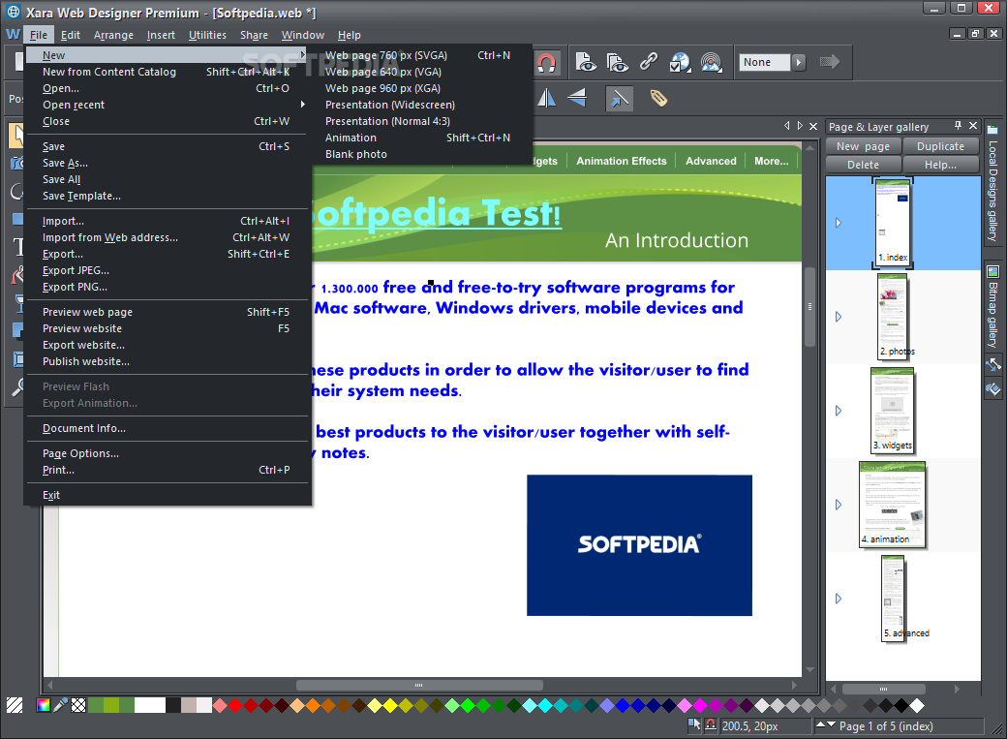Screen dimensions: 1007x739
Task: Click the More... navigation link
Action: tap(772, 162)
